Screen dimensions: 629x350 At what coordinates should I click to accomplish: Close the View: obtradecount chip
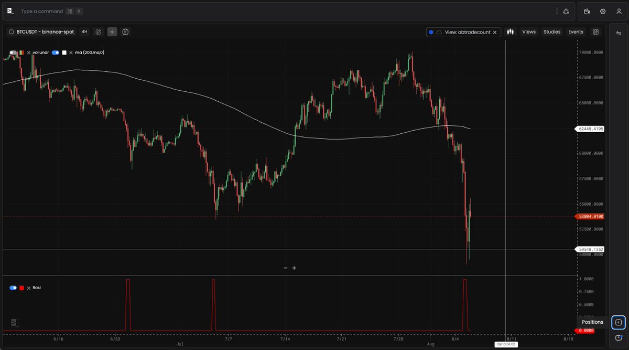point(495,32)
